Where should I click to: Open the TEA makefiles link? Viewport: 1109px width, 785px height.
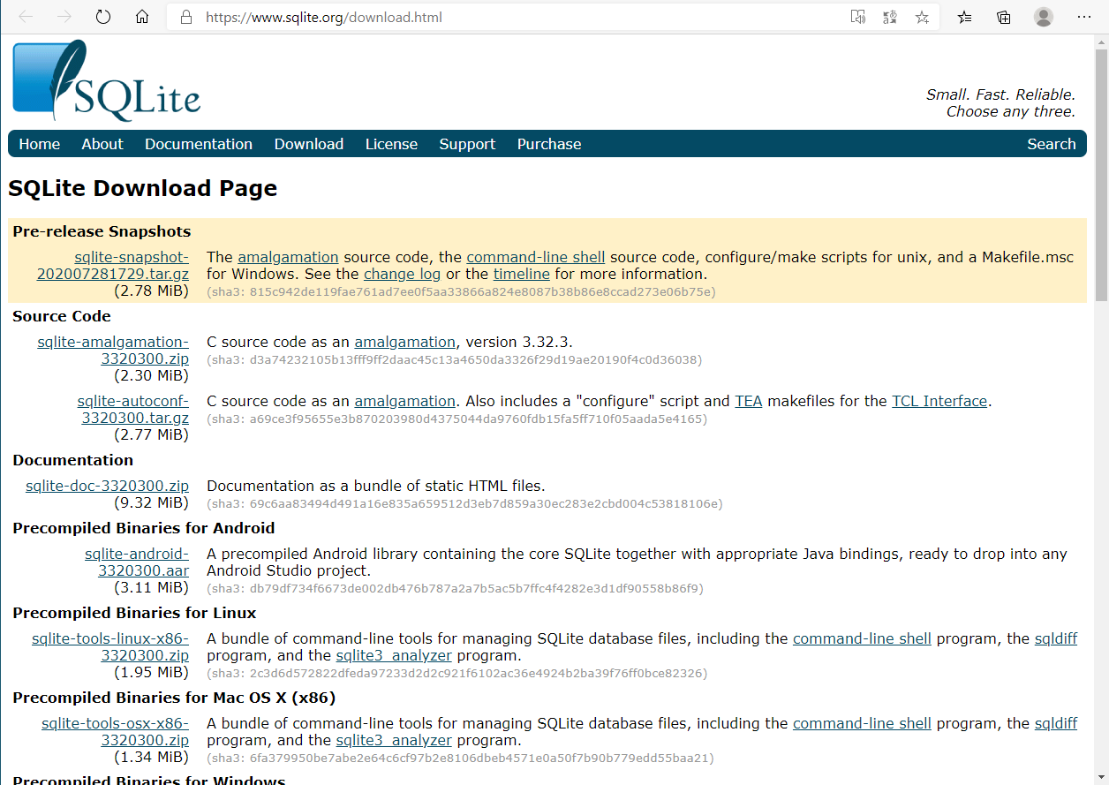point(749,401)
